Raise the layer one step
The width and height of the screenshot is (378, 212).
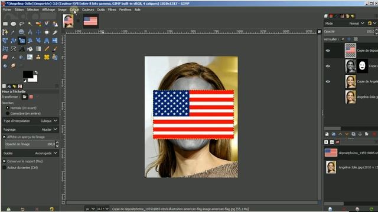[x=340, y=134]
